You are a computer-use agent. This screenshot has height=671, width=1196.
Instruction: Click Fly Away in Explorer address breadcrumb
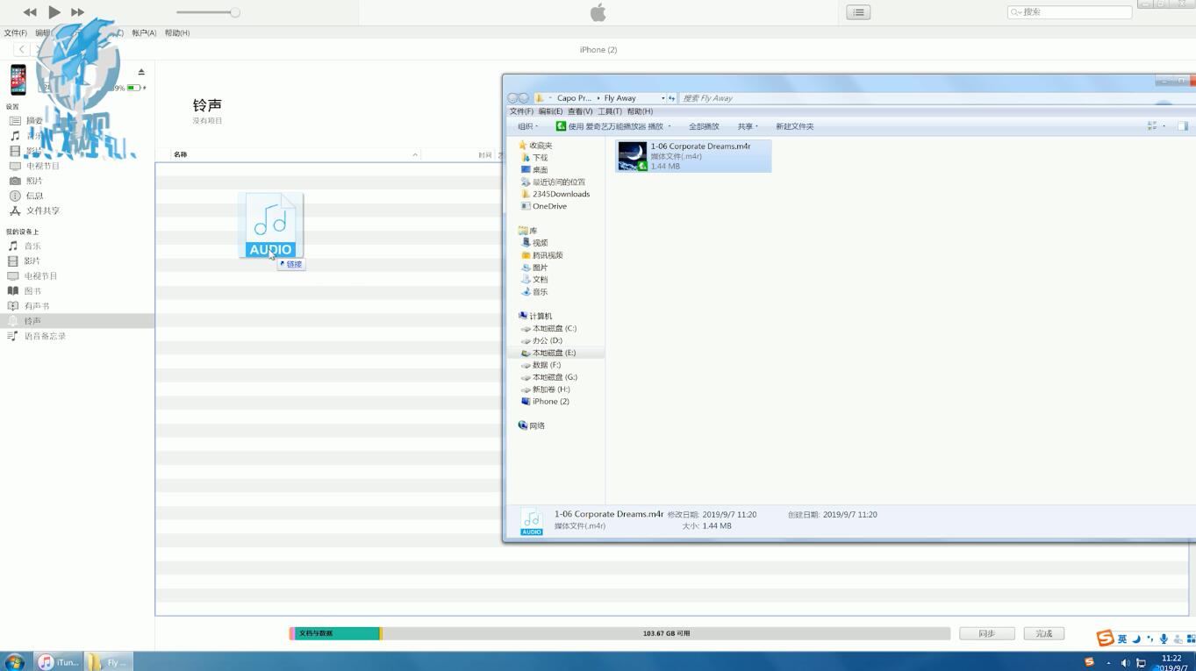point(619,98)
